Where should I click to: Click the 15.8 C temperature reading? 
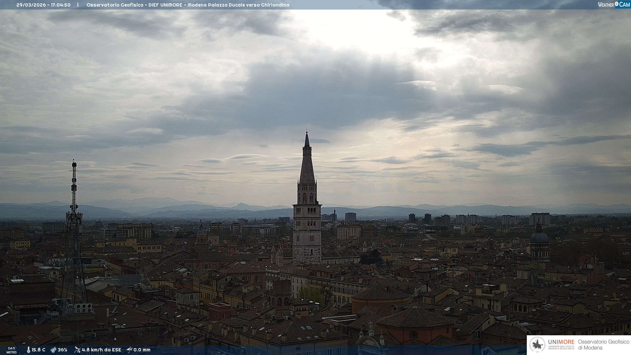coord(38,350)
